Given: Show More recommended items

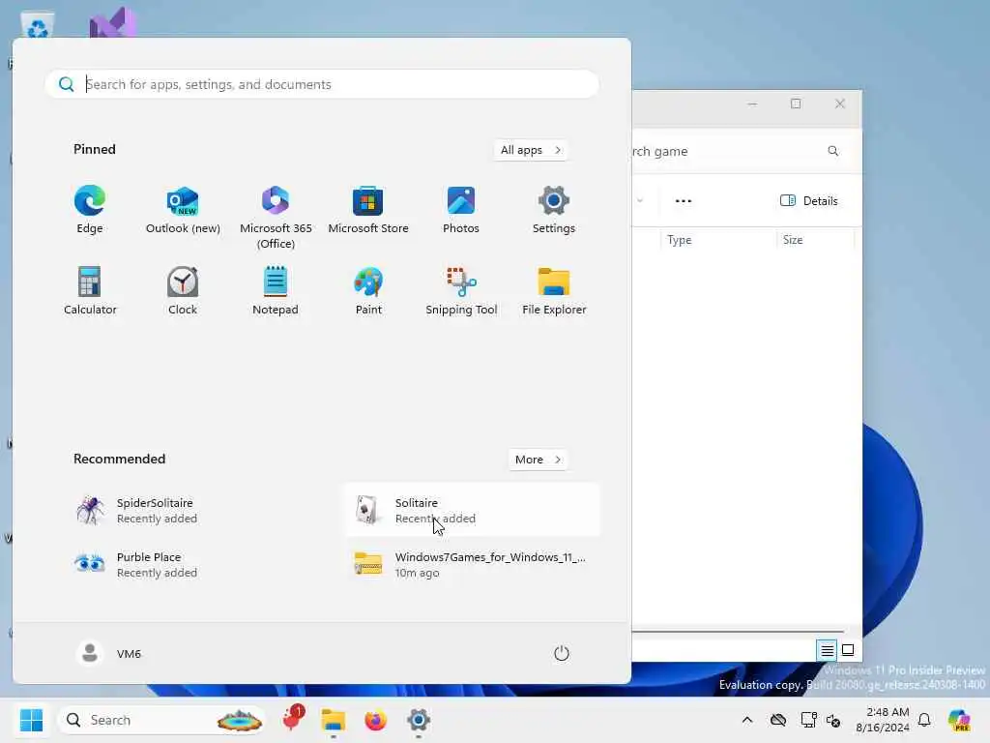Looking at the screenshot, I should [x=538, y=460].
